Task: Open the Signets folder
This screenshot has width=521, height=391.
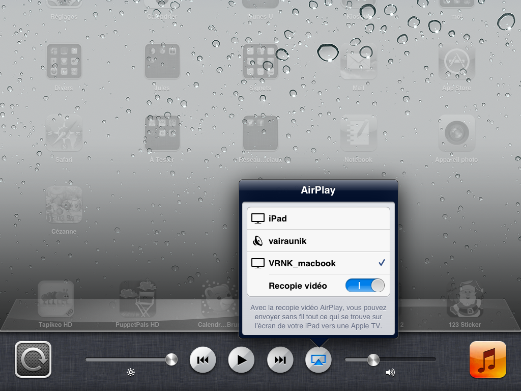Action: pos(260,61)
